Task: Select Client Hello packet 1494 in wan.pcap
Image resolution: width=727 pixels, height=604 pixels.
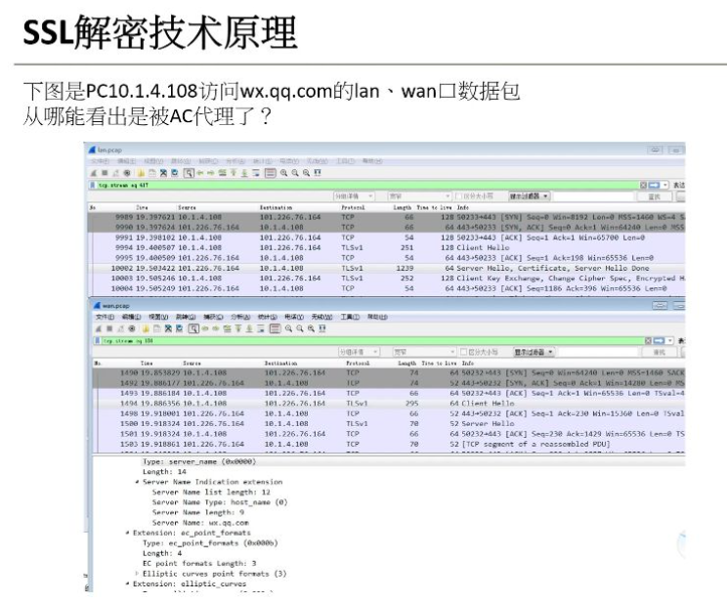Action: point(390,403)
